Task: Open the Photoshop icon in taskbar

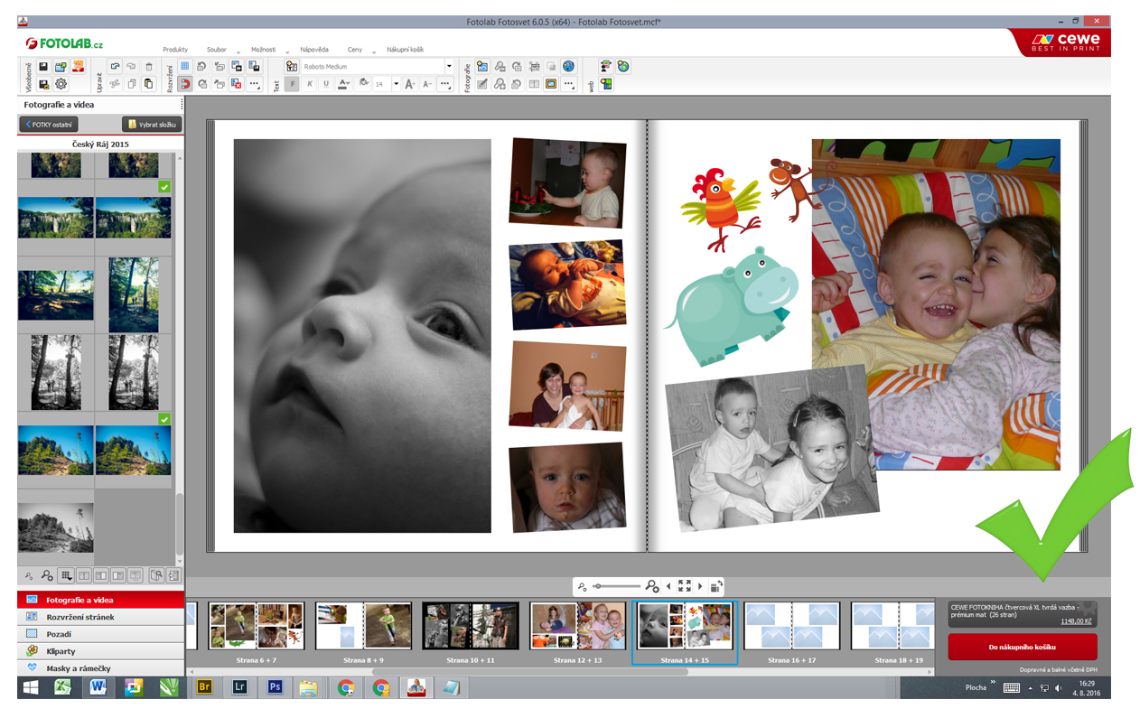Action: (274, 687)
